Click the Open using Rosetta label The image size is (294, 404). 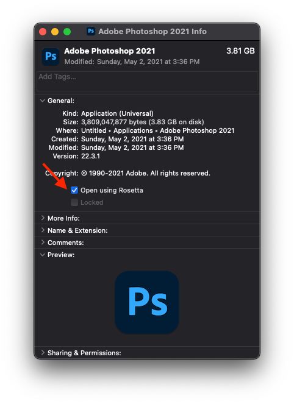click(112, 190)
